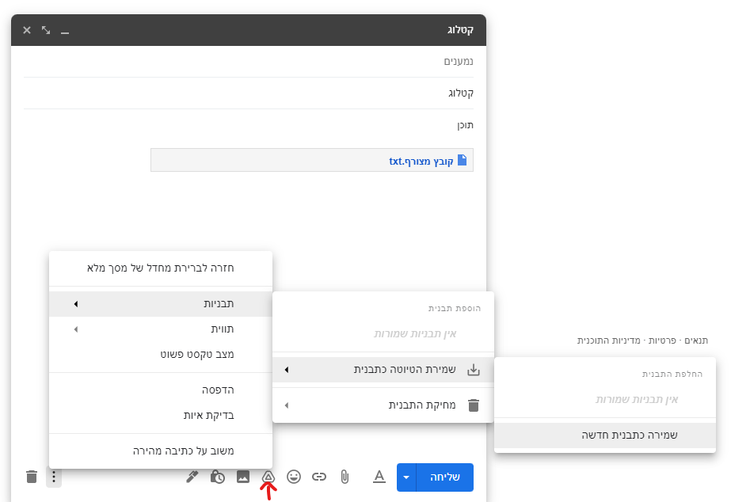Viewport: 731px width, 502px height.
Task: Select חזרה לברירת מחדל של מסך מלא
Action: click(160, 268)
